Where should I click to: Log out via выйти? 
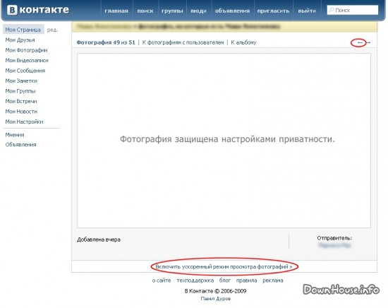(x=307, y=11)
